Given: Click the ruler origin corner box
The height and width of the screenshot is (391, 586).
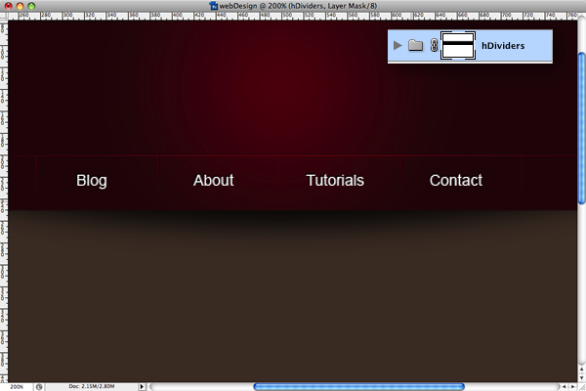Looking at the screenshot, I should point(4,16).
